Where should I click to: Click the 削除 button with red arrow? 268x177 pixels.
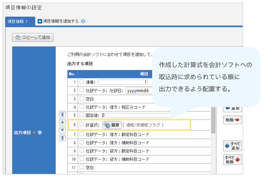(233, 119)
